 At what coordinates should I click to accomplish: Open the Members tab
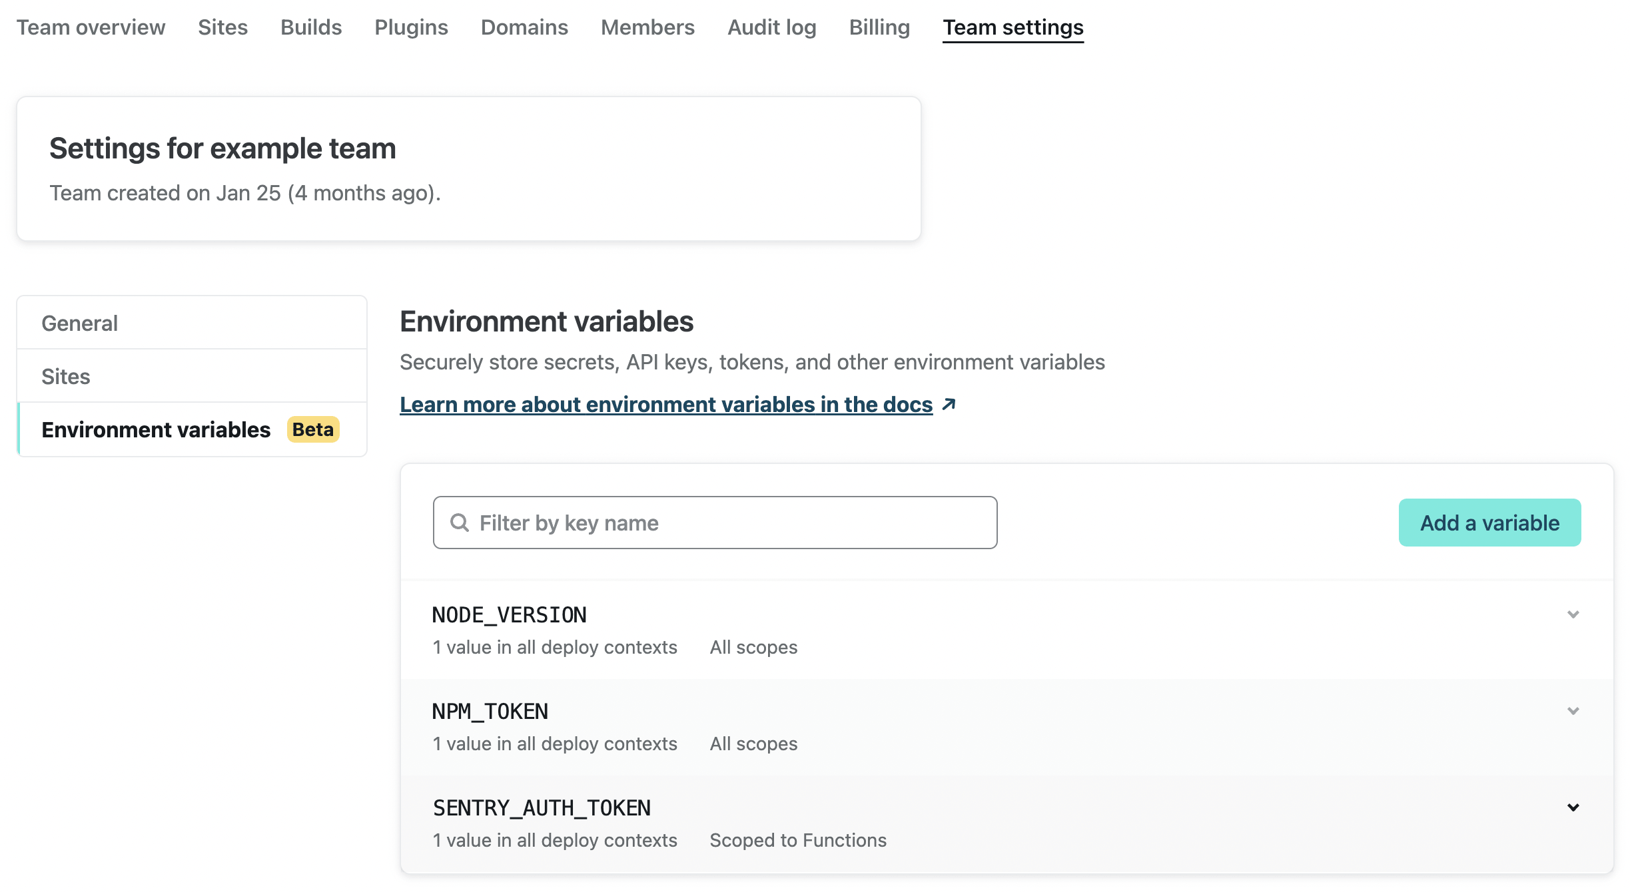[647, 27]
